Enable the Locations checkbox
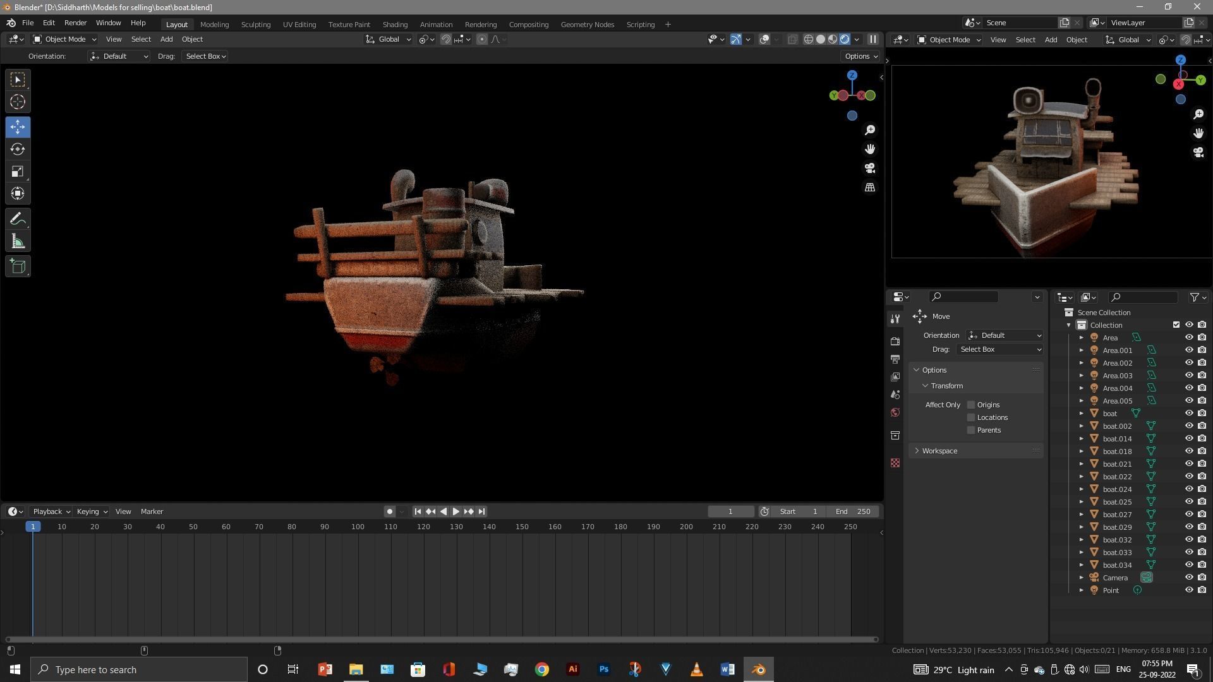Screen dimensions: 1213x682 click(x=971, y=417)
